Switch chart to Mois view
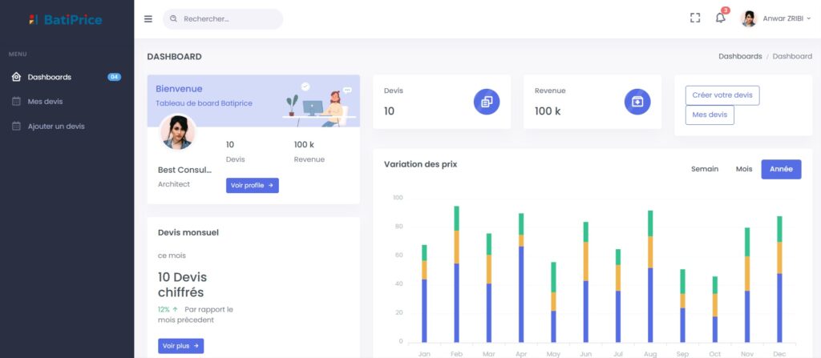 tap(744, 169)
